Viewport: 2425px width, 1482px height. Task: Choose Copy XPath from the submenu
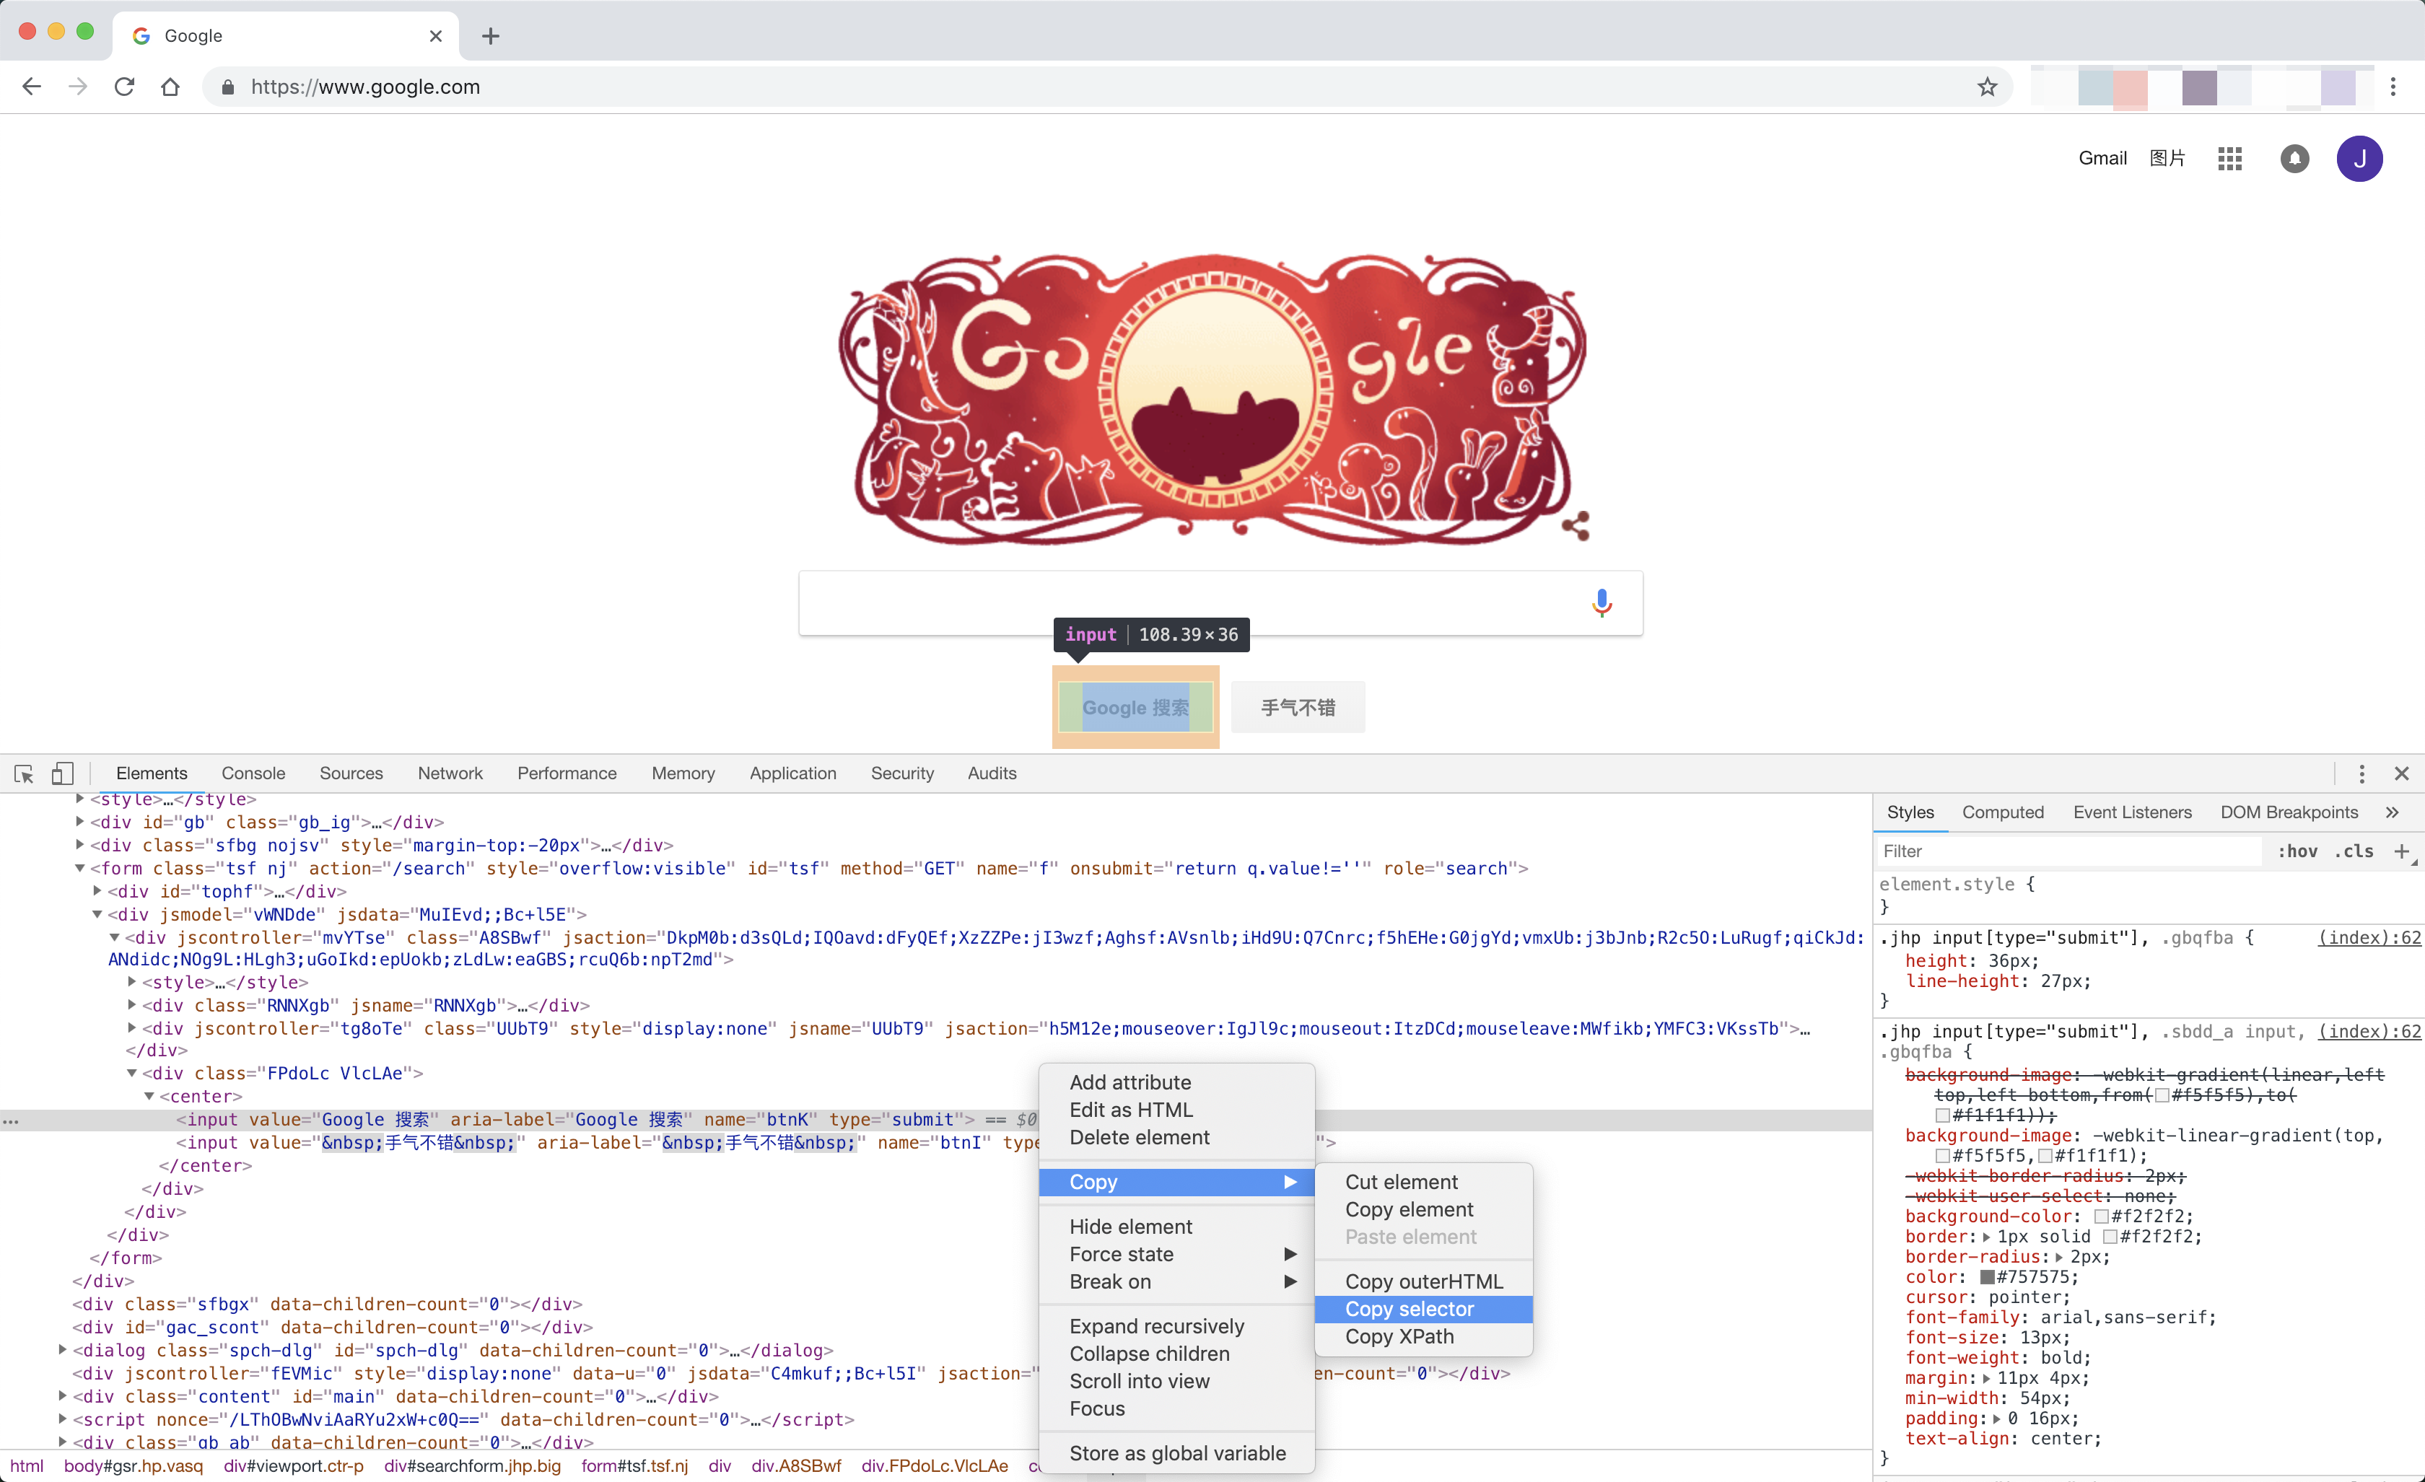point(1423,1336)
